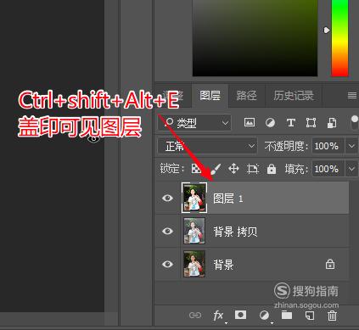Filter layers by smart object icon
The width and height of the screenshot is (359, 330).
[332, 123]
